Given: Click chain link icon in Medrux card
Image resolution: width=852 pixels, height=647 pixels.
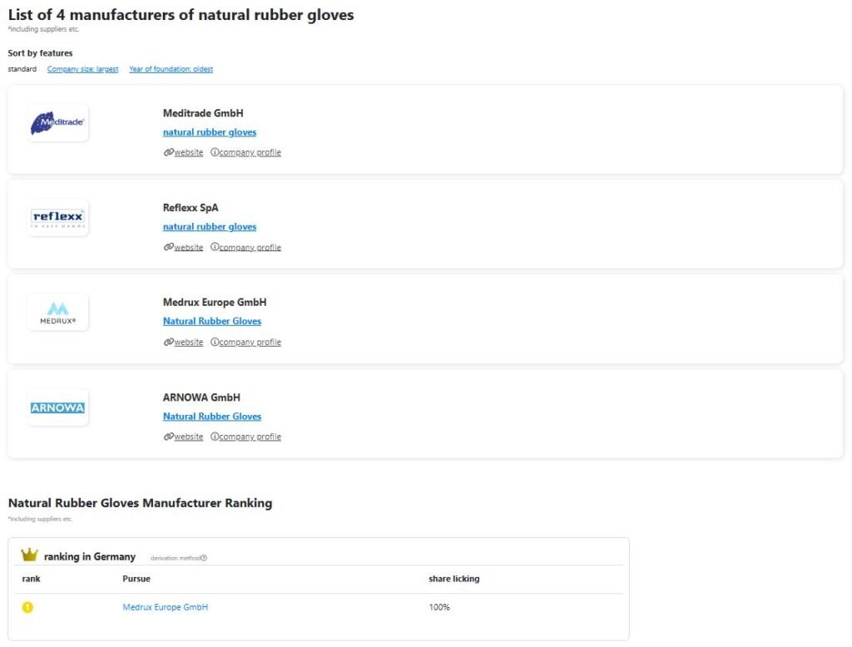Looking at the screenshot, I should (x=168, y=342).
